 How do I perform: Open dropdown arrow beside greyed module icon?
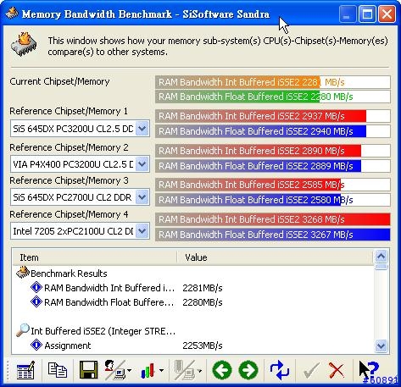pyautogui.click(x=199, y=370)
